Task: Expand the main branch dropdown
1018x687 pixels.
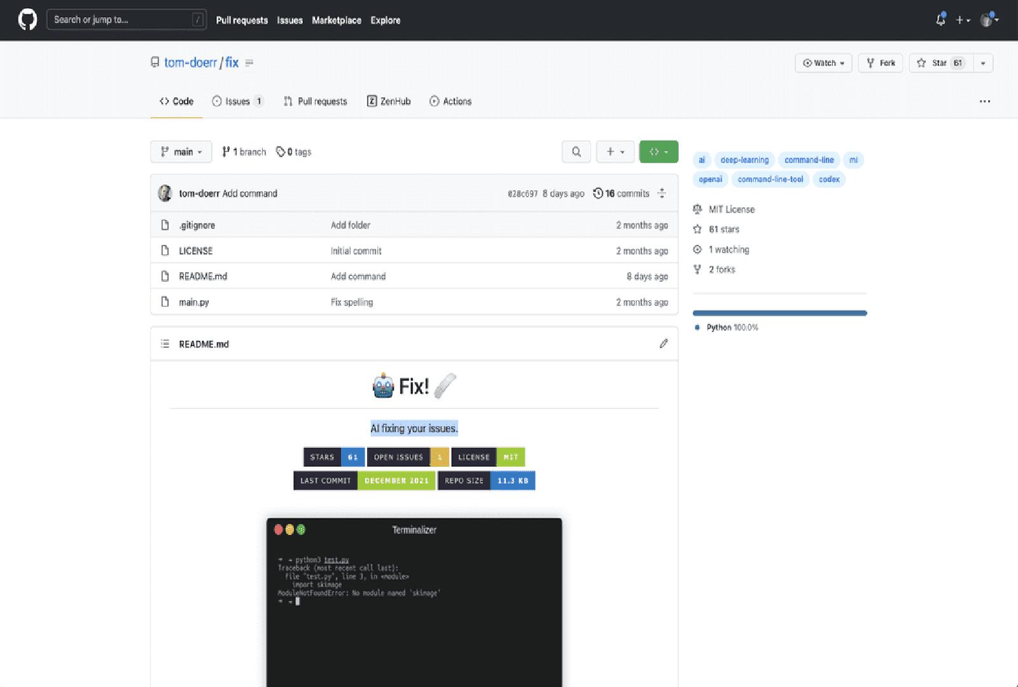Action: 181,152
